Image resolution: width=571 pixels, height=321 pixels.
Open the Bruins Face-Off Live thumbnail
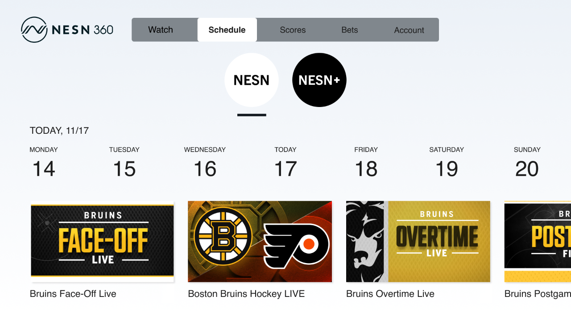coord(102,241)
